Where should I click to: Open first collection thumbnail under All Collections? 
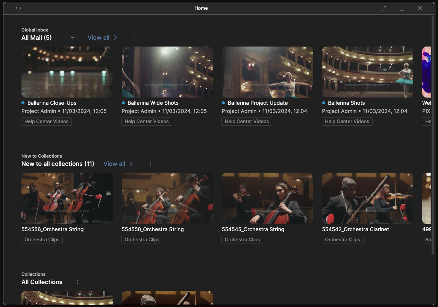(67, 298)
